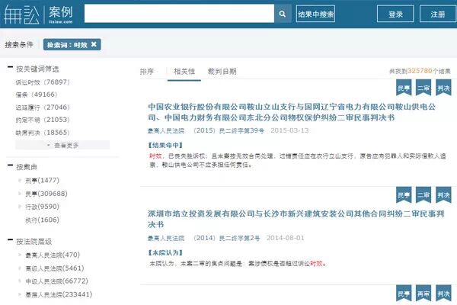Viewport: 457px width, 305px height.
Task: Filter by keyword 诉讼时效 (76897)
Action: (x=43, y=82)
